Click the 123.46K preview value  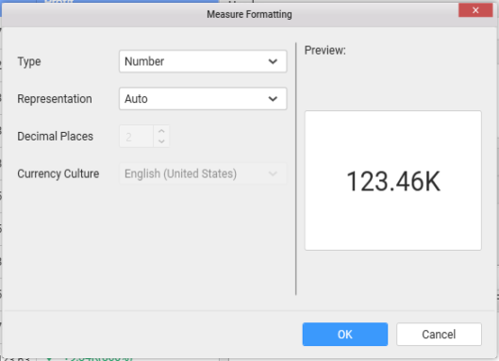coord(393,181)
